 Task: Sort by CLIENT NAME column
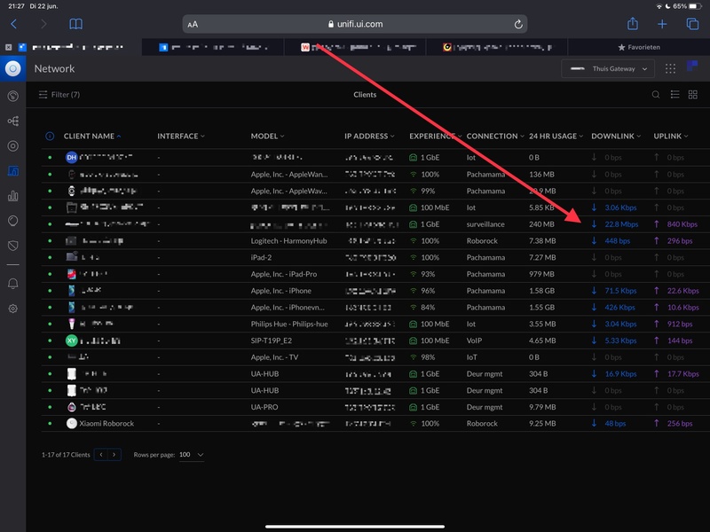click(92, 137)
